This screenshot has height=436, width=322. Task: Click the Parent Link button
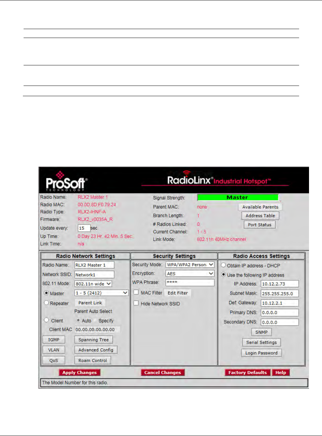90,303
